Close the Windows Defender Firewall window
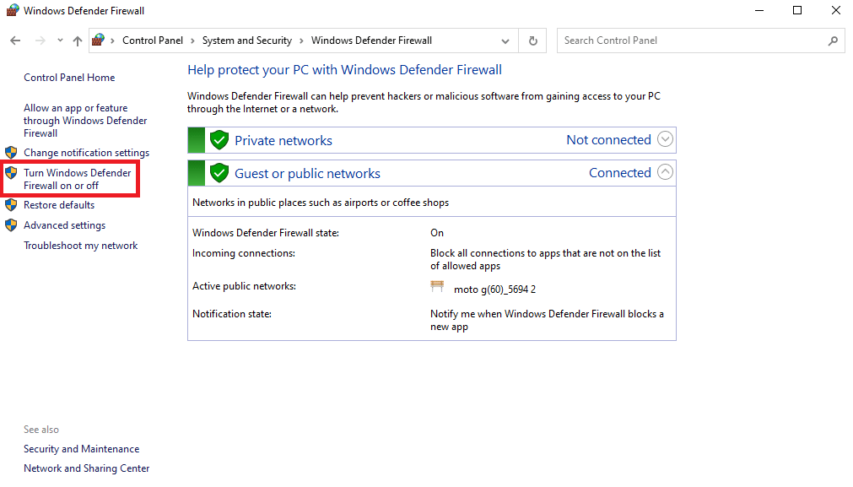 (835, 10)
